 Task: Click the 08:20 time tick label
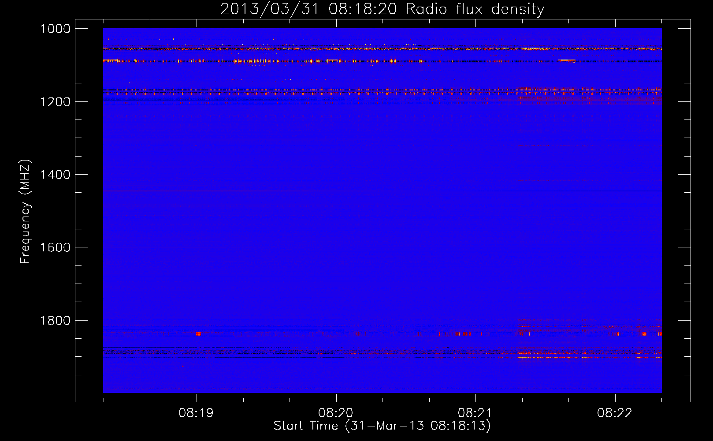coord(336,413)
